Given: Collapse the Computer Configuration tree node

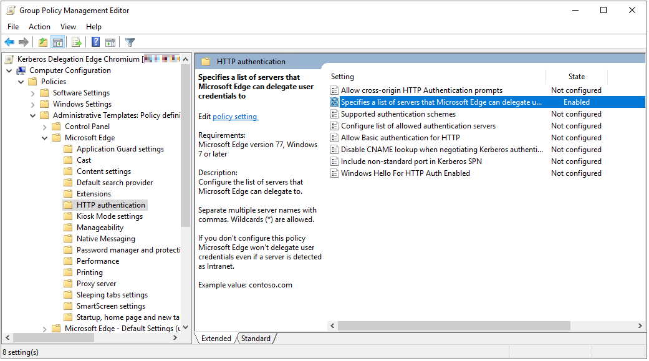Looking at the screenshot, I should [x=9, y=70].
